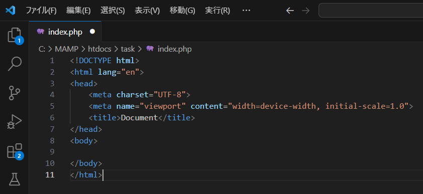The image size is (423, 194).
Task: Click the PHP elephant icon on tab
Action: 41,32
